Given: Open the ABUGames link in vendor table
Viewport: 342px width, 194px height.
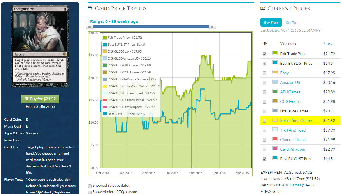Looking at the screenshot, I should point(290,92).
